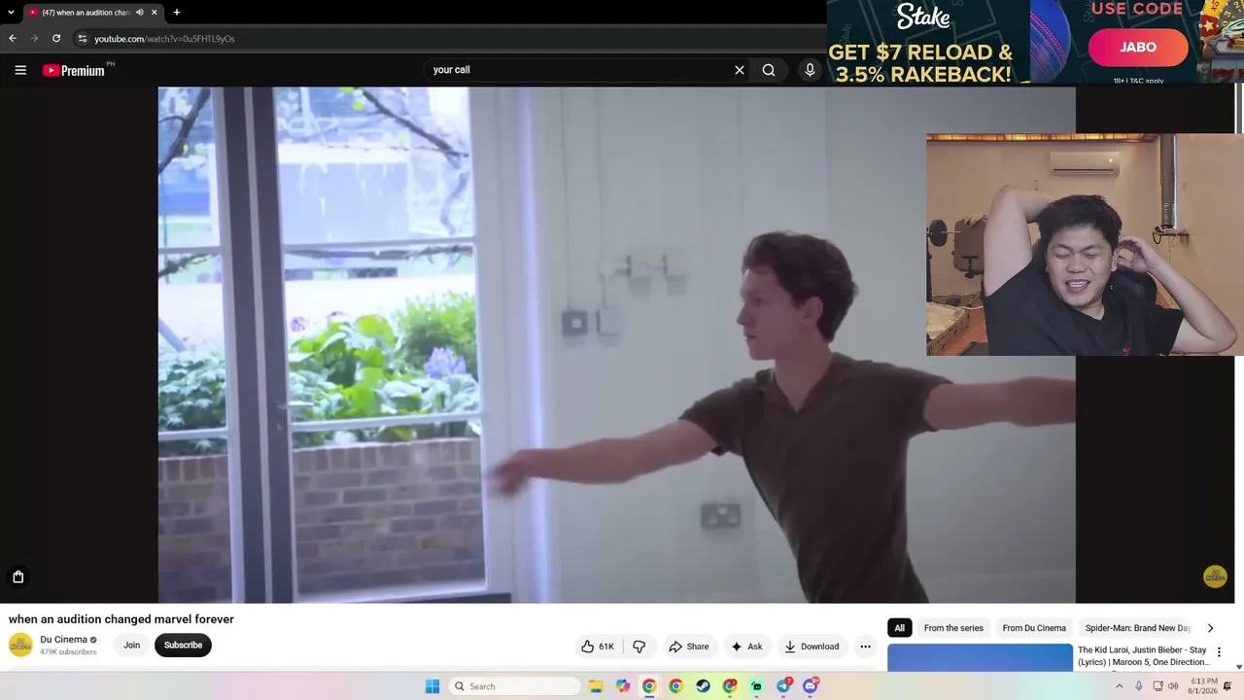
Task: Open the Windows Start menu
Action: (432, 686)
